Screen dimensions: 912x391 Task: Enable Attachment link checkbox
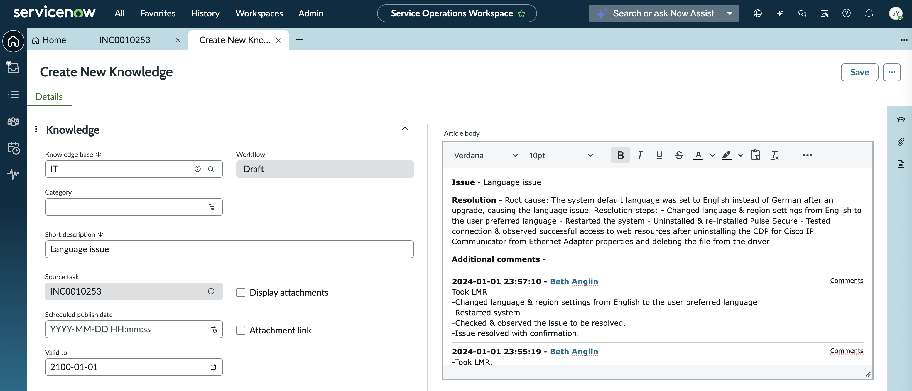[x=241, y=331]
